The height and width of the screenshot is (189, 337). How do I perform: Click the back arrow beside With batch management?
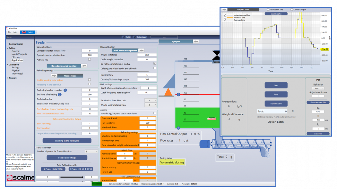(x=142, y=50)
